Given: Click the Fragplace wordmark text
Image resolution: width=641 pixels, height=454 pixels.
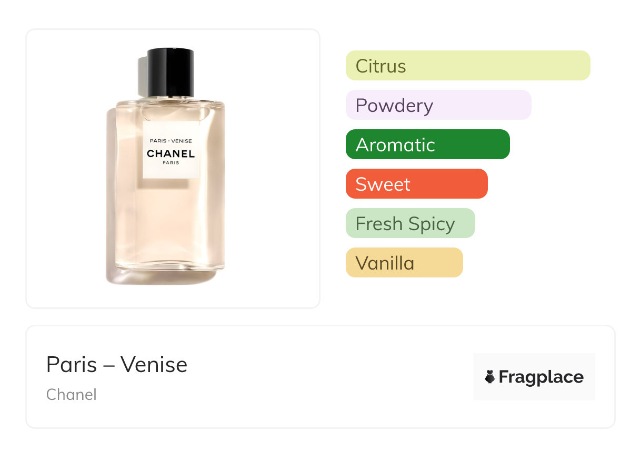Looking at the screenshot, I should [x=541, y=377].
